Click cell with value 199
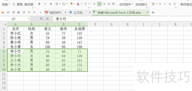The width and height of the screenshot is (192, 91). pos(80,47)
